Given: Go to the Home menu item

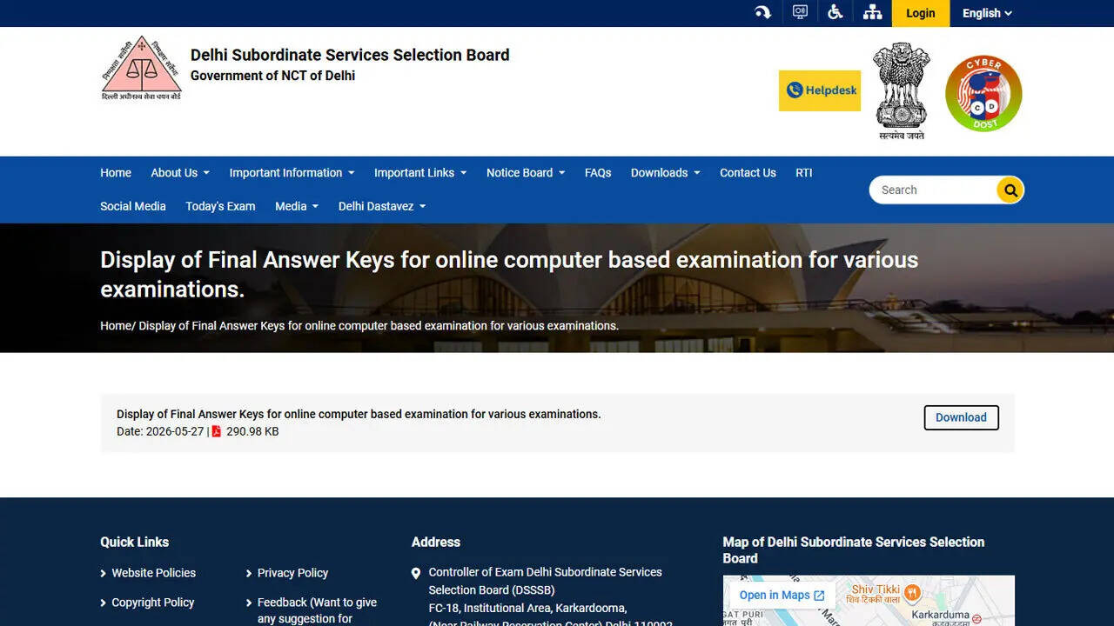Looking at the screenshot, I should coord(116,173).
